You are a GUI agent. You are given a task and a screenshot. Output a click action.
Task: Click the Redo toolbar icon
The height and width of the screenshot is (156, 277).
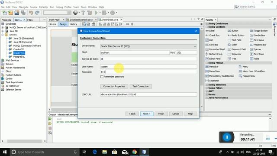[37, 13]
